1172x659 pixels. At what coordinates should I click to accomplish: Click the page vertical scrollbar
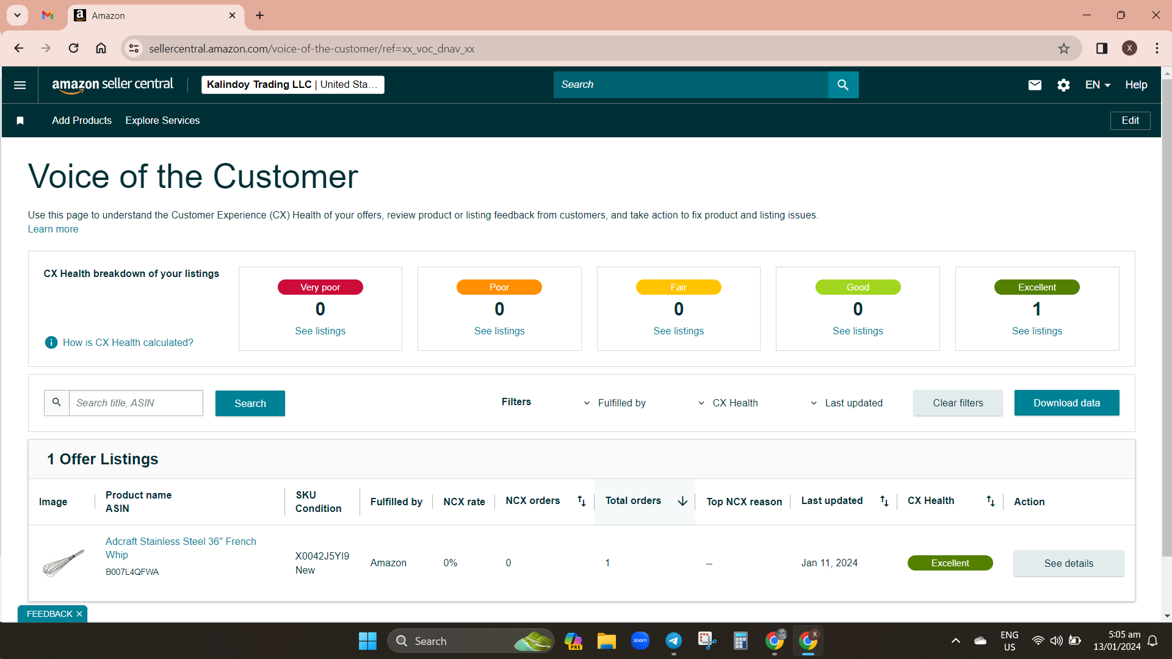(1167, 317)
